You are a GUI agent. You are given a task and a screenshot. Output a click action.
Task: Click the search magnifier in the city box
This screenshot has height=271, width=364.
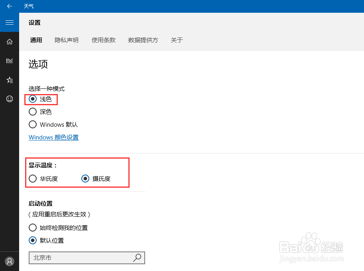click(x=138, y=258)
